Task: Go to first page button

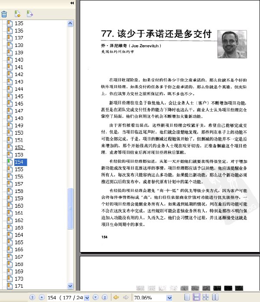Action: pyautogui.click(x=32, y=297)
